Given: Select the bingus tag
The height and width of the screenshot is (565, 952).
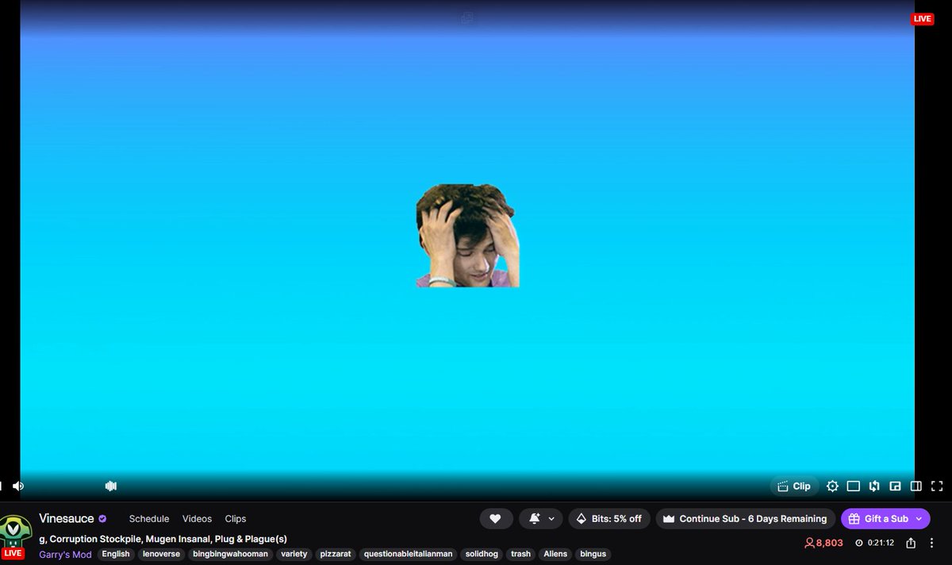Looking at the screenshot, I should (x=593, y=554).
